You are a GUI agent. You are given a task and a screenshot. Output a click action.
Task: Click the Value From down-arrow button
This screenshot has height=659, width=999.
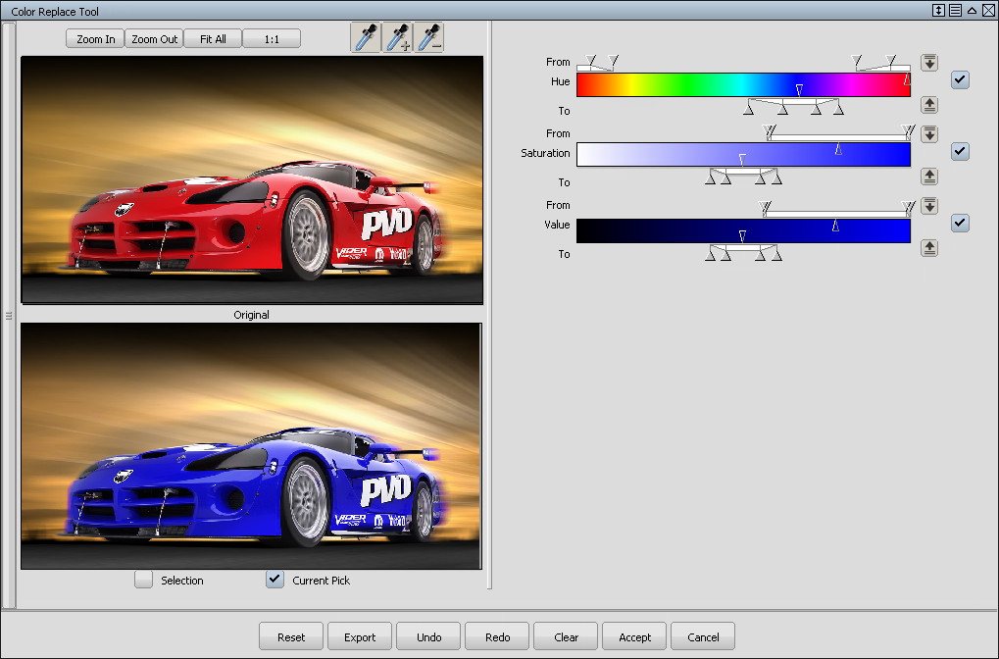pyautogui.click(x=929, y=205)
